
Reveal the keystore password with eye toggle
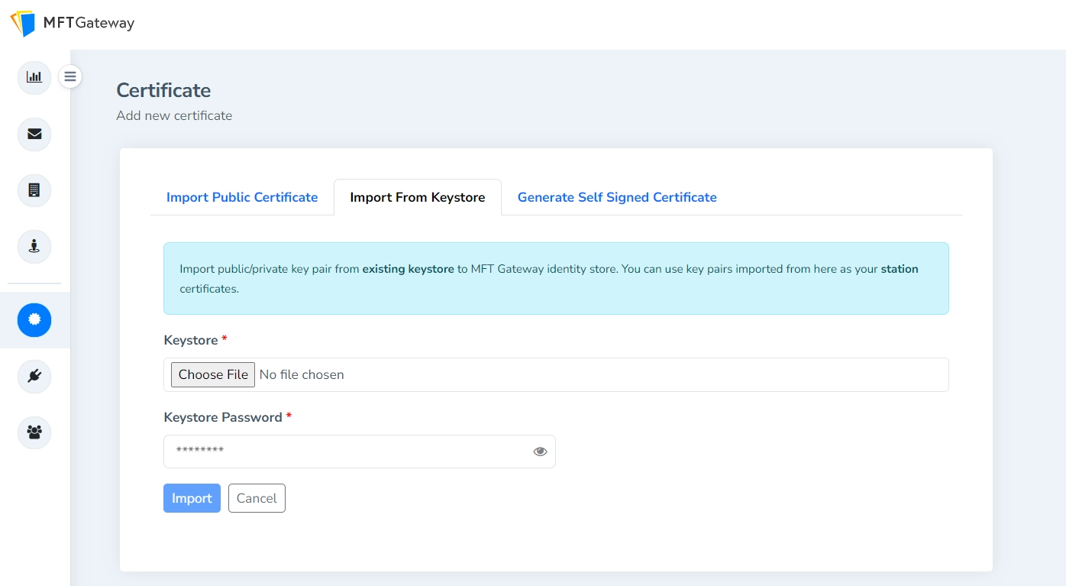[x=540, y=452]
